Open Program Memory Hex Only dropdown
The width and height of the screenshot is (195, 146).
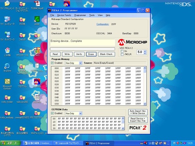[x=80, y=63]
